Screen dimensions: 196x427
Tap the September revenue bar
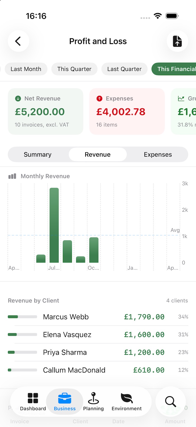[81, 260]
